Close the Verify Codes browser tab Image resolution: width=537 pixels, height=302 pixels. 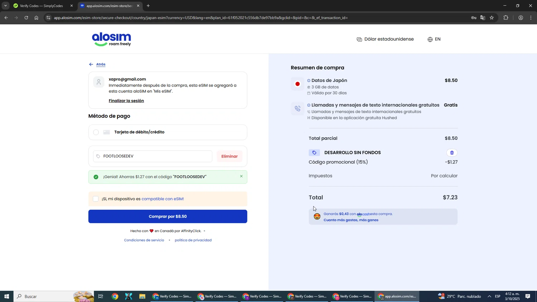point(71,6)
